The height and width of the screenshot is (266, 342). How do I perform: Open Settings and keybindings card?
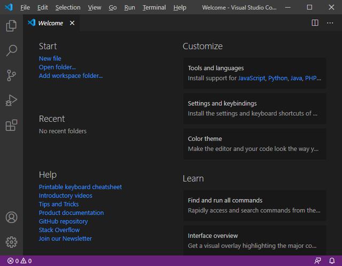[x=254, y=108]
